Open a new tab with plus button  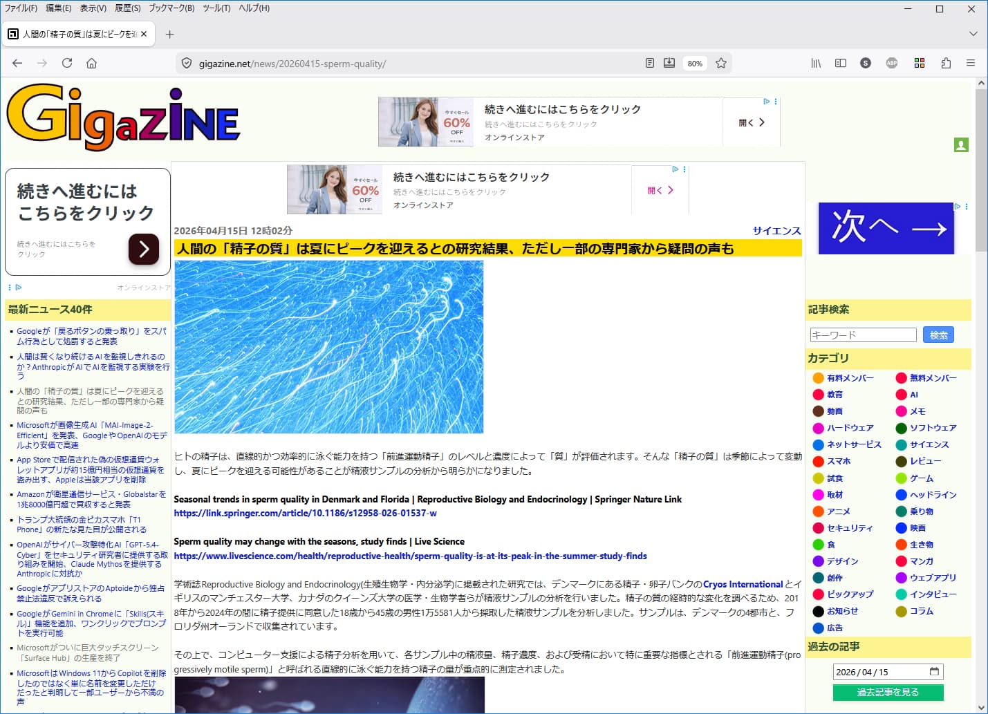(x=170, y=34)
